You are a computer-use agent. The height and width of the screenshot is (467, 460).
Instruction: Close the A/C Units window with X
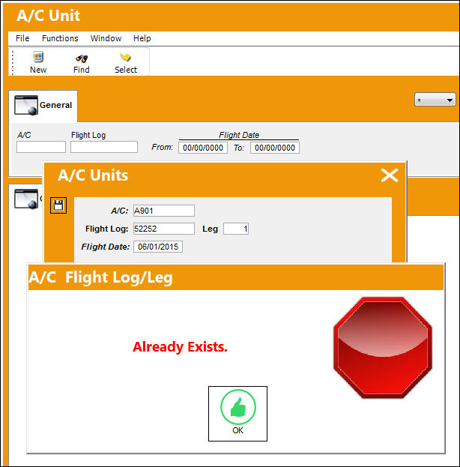tap(390, 175)
